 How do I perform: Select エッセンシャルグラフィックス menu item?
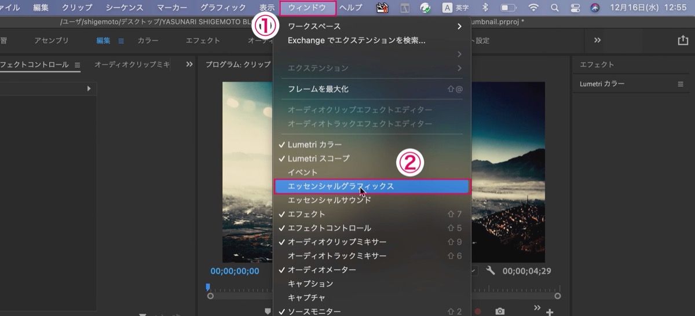pyautogui.click(x=372, y=186)
